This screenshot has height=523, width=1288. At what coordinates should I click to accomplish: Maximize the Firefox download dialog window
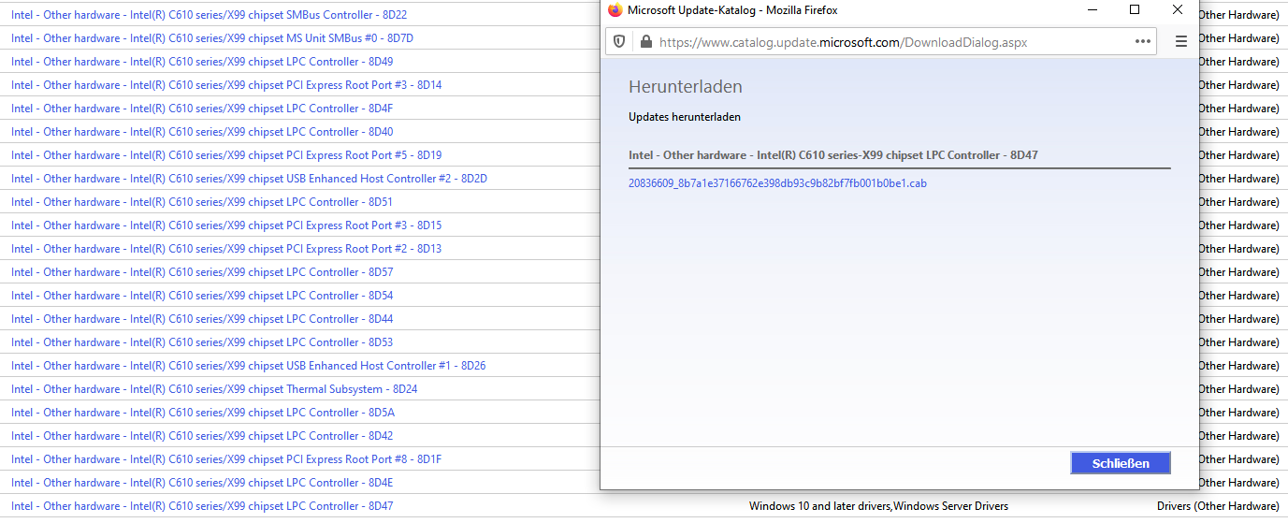[1135, 10]
